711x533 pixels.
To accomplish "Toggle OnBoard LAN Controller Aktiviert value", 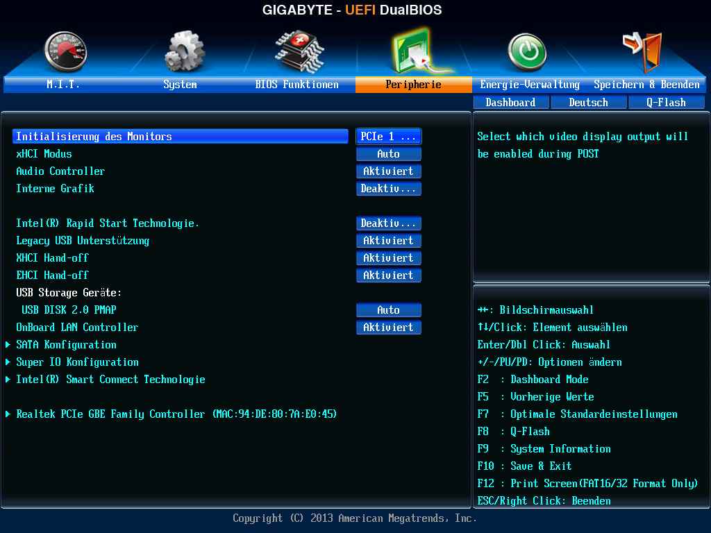I will 389,328.
